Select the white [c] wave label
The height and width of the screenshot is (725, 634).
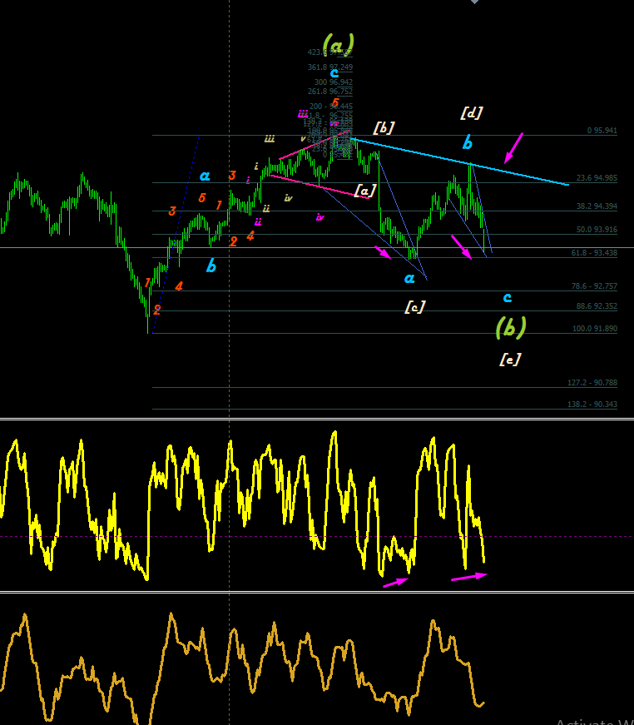[x=414, y=306]
